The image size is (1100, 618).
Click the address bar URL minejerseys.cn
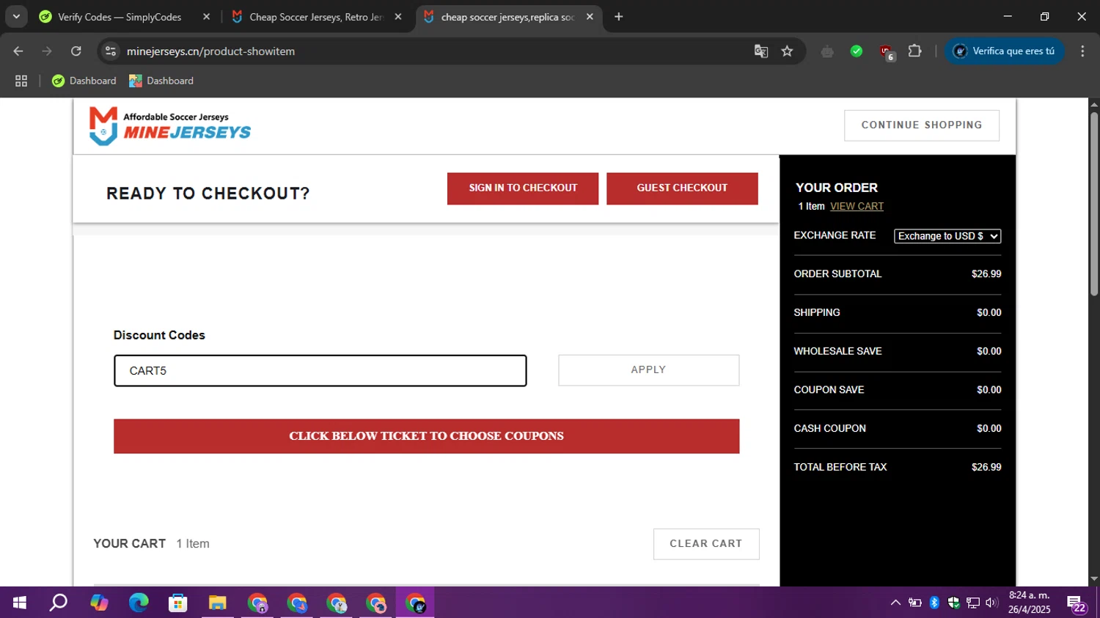[x=210, y=51]
